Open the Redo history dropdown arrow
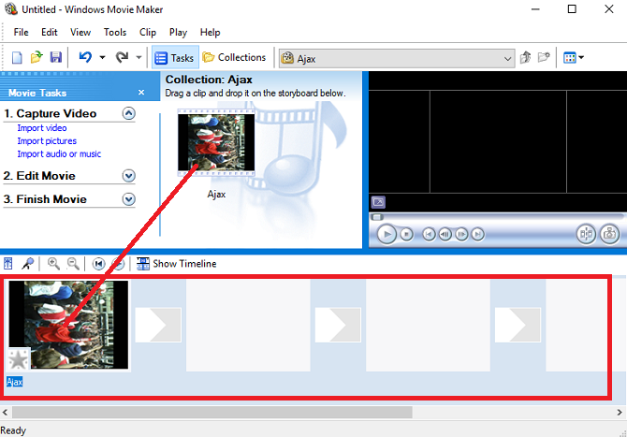Screen dimensions: 627x437 (x=139, y=58)
